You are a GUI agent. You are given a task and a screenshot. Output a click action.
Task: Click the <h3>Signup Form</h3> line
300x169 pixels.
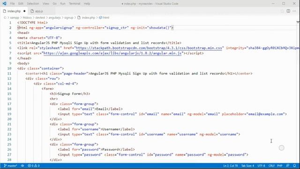(x=70, y=94)
